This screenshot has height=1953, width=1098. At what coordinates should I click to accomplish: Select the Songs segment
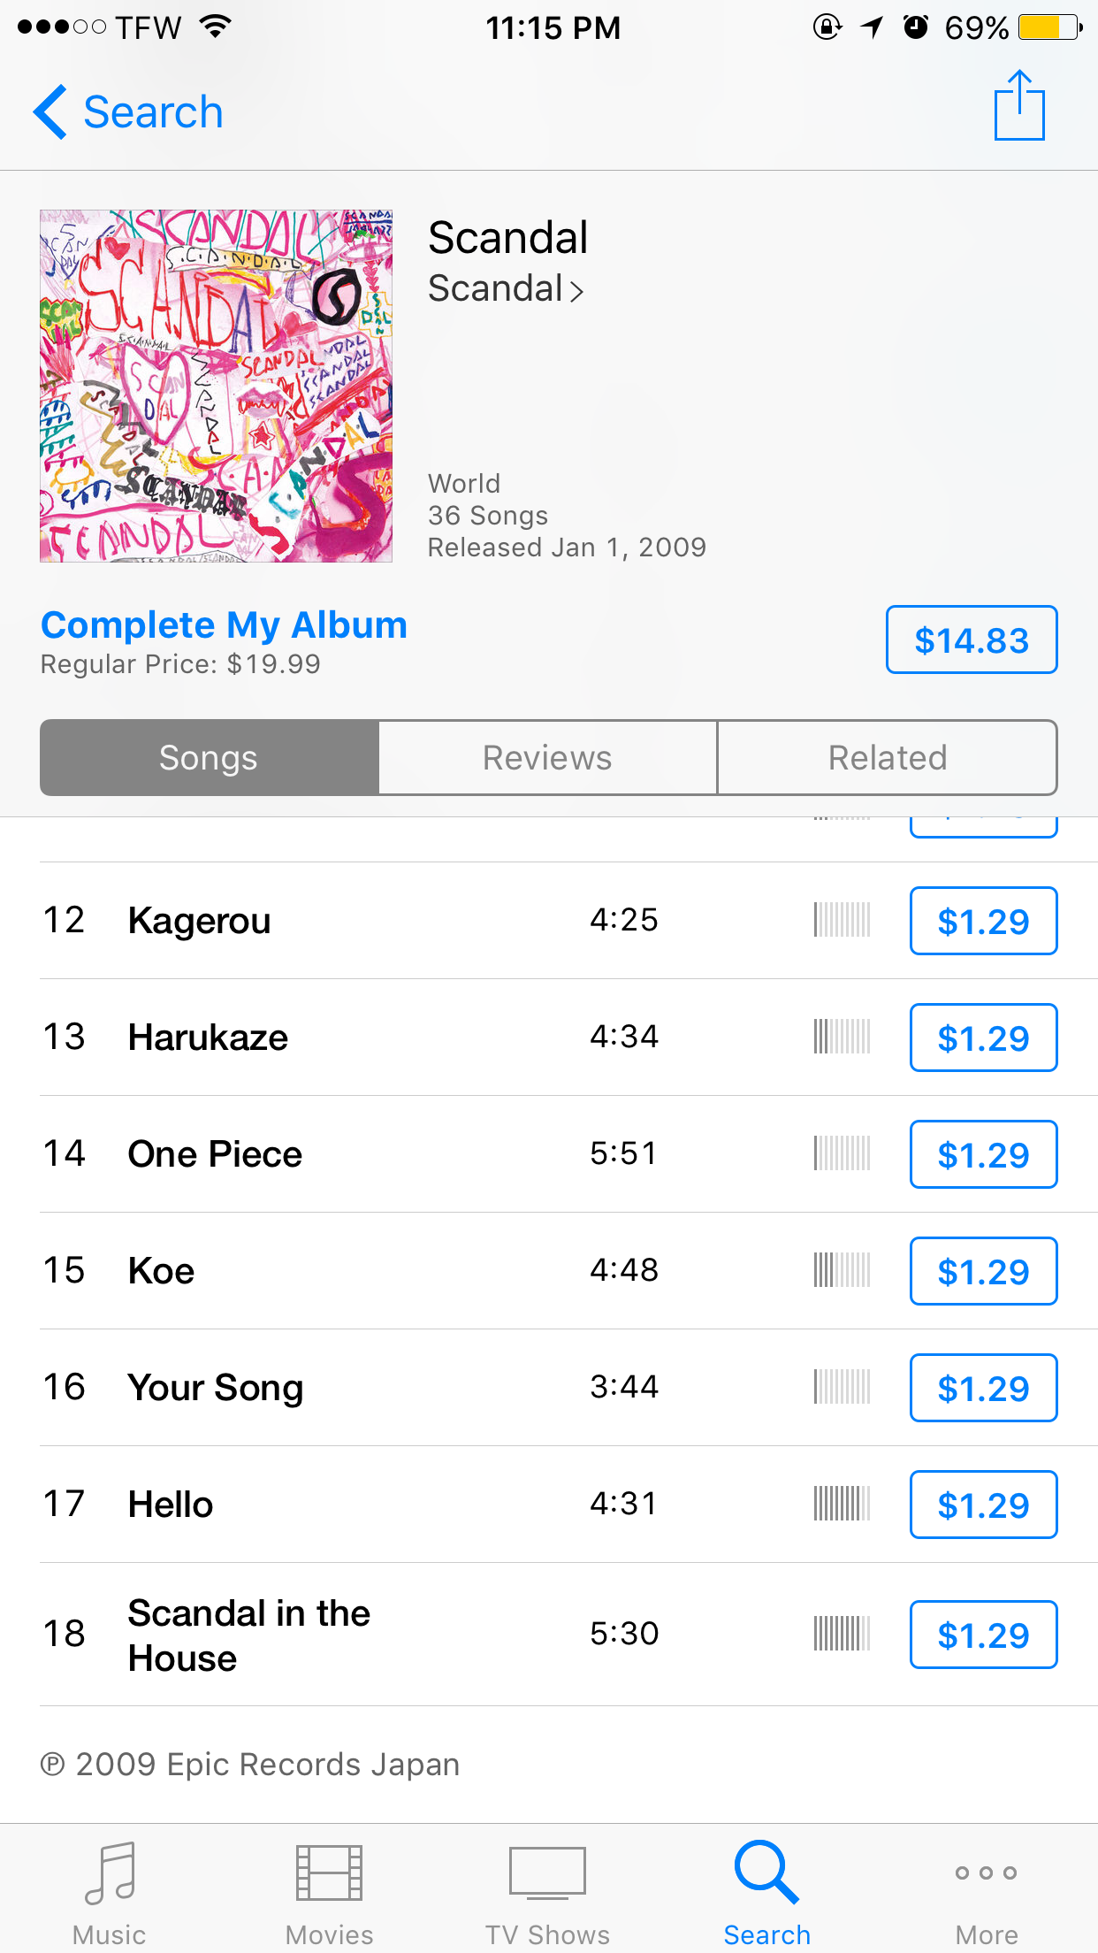[210, 758]
